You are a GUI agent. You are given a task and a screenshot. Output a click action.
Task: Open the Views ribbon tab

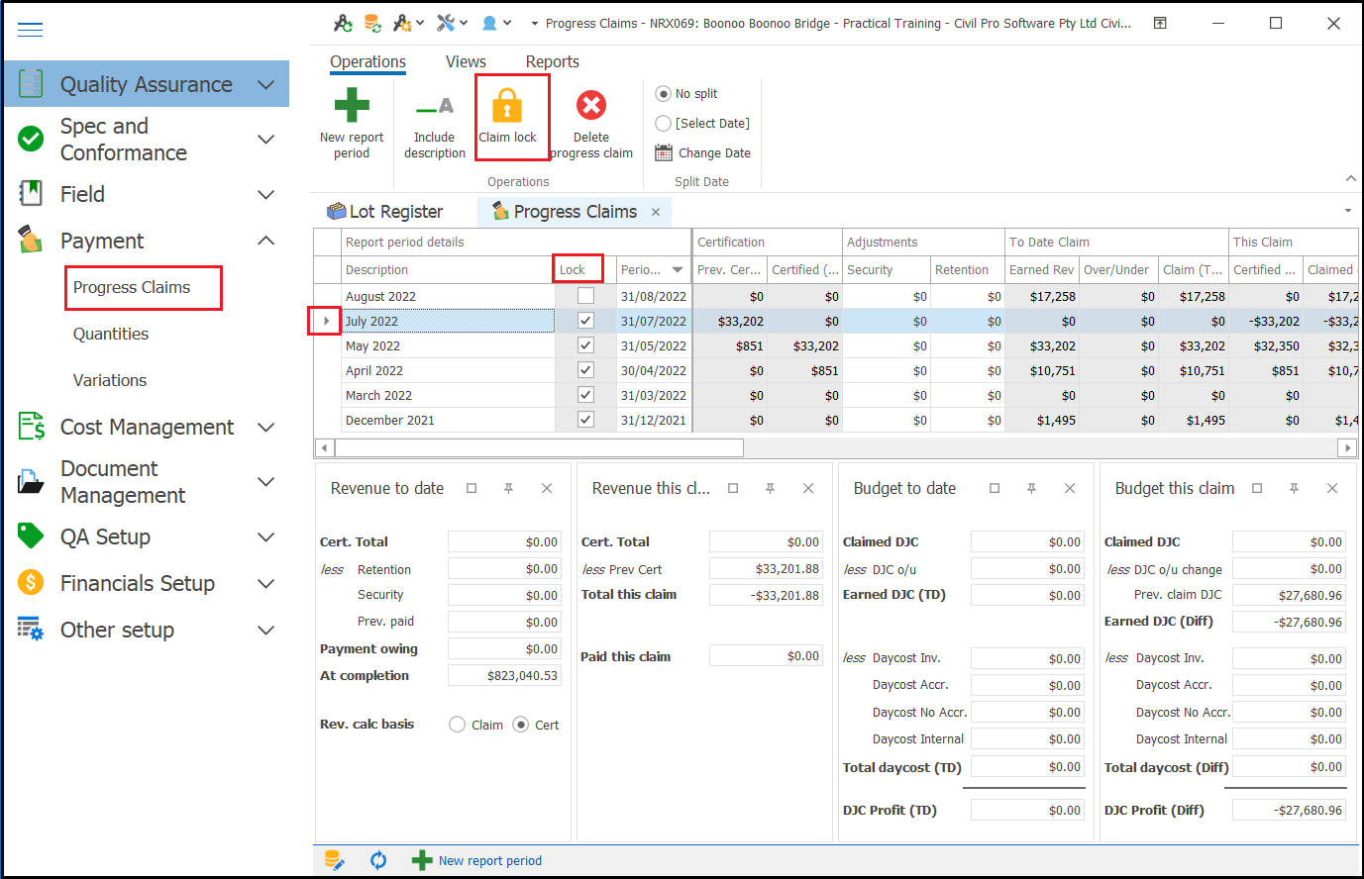[x=466, y=61]
